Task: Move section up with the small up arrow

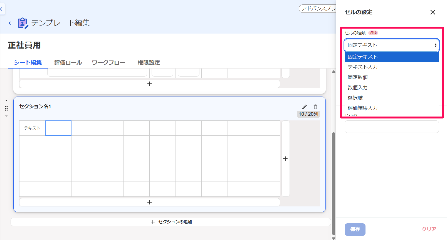Action: pos(6,101)
